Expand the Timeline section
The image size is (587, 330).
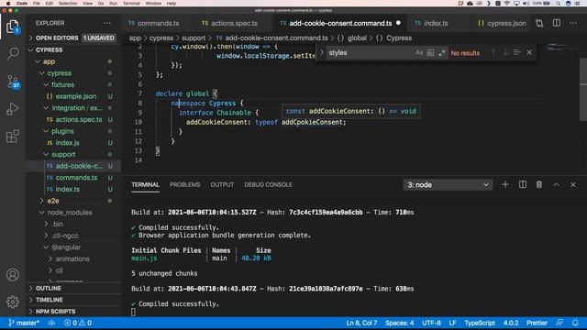[73, 300]
